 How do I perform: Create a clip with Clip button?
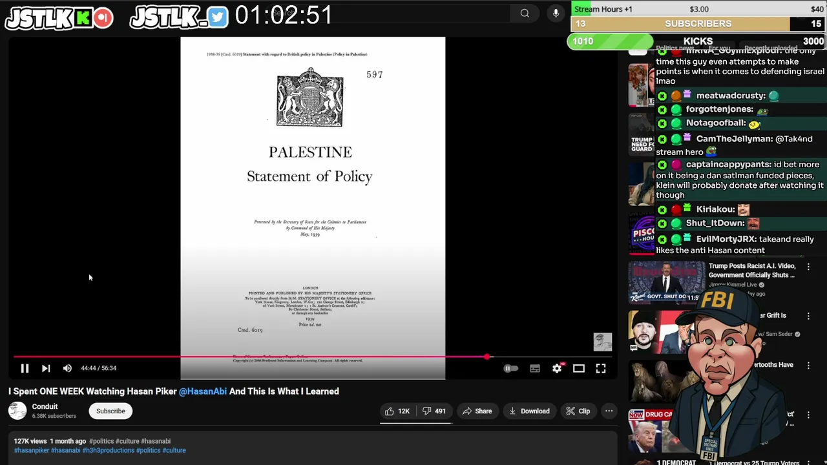click(x=578, y=411)
